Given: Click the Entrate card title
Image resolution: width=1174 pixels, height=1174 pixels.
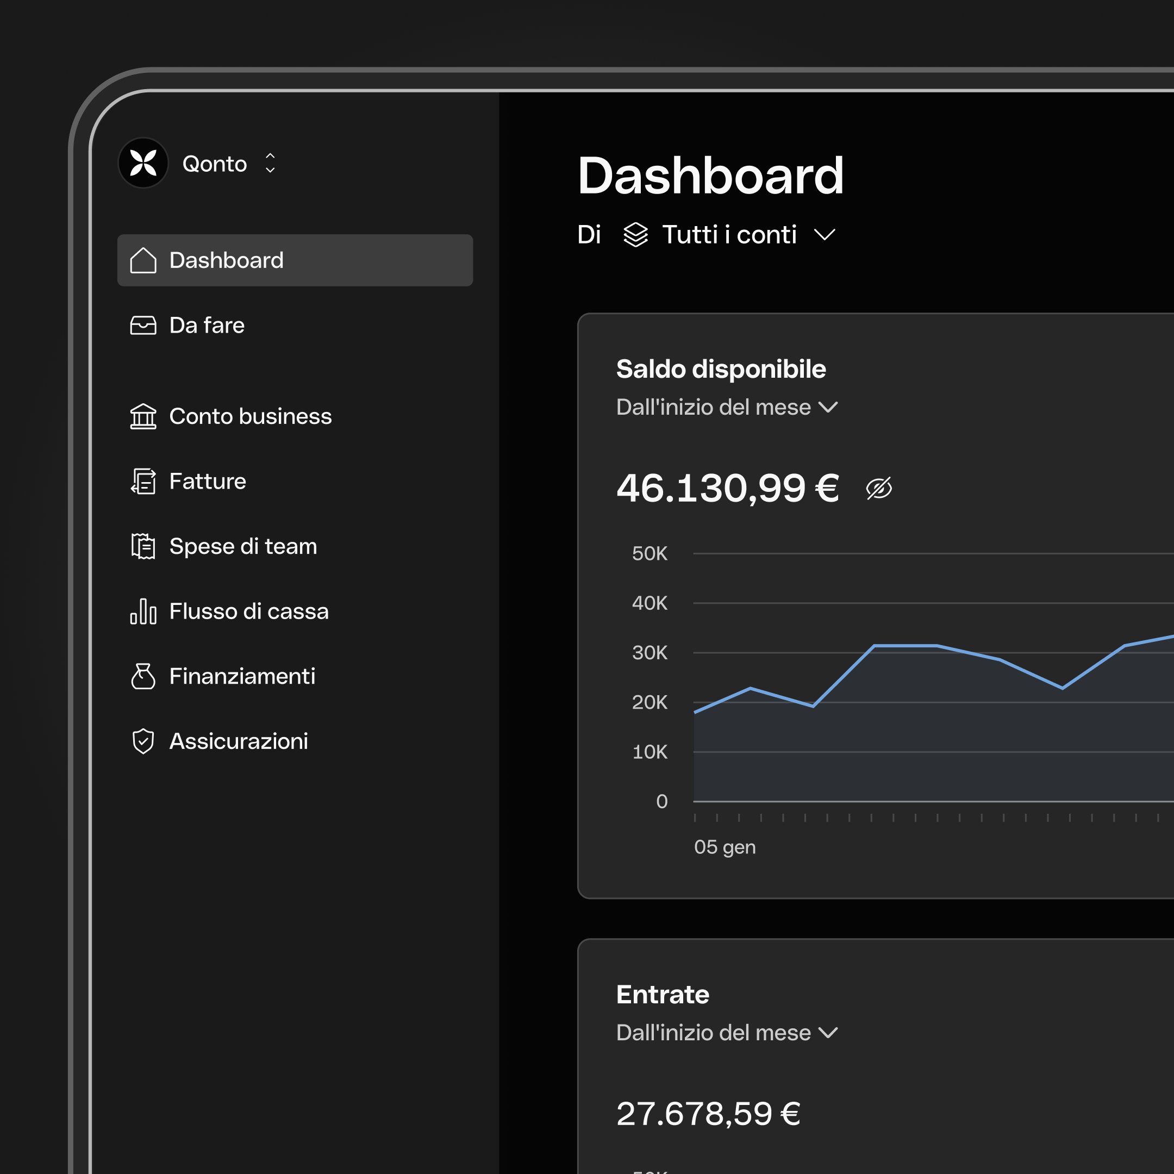Looking at the screenshot, I should click(x=663, y=994).
